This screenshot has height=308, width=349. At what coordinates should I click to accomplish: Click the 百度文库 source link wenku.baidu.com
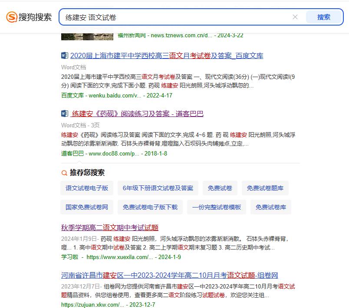coord(101,95)
